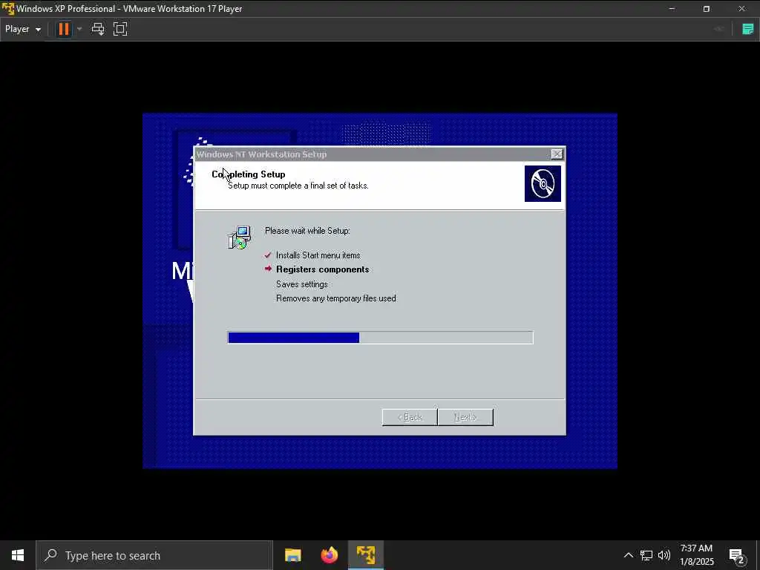Click the VMware Player taskbar icon

366,555
